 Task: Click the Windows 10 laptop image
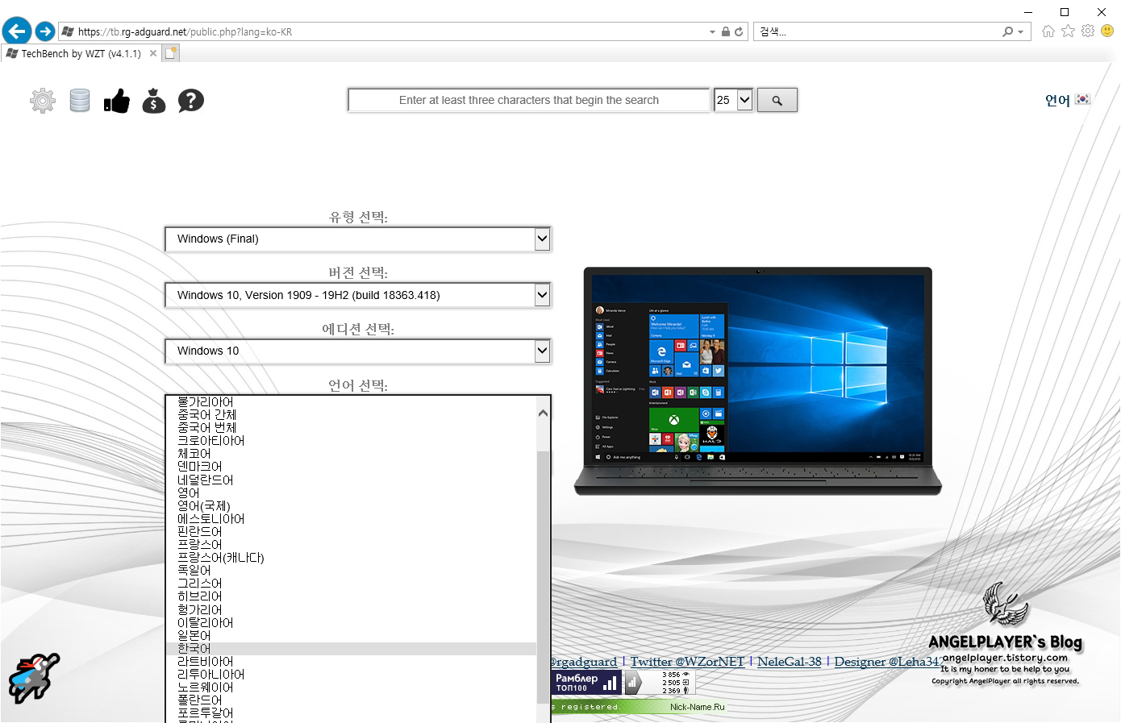point(757,381)
